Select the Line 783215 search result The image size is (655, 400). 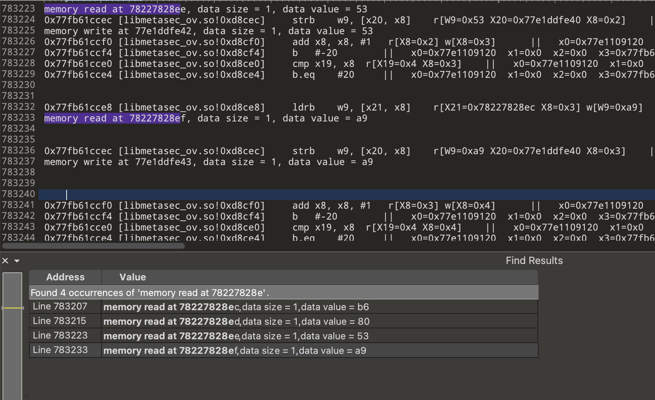point(60,321)
